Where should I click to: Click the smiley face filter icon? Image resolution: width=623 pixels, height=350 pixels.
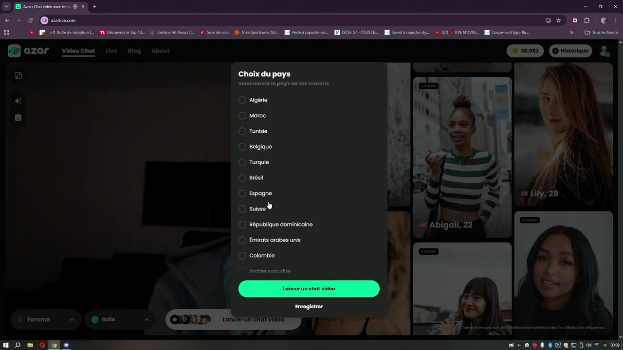point(18,118)
